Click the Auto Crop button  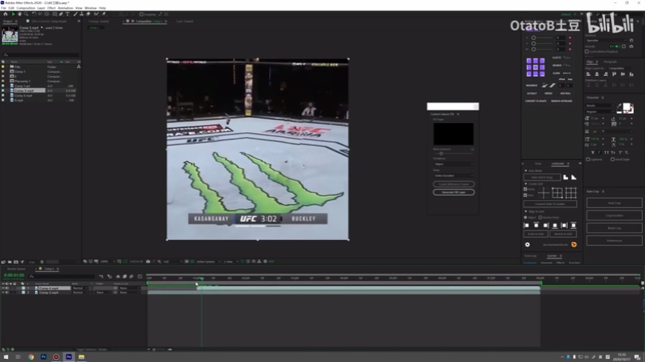615,203
